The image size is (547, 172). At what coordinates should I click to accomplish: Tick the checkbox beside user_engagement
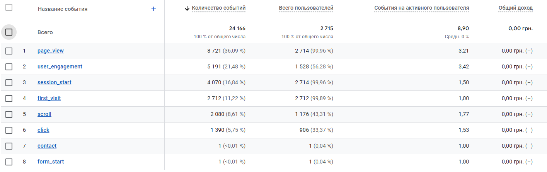pyautogui.click(x=9, y=66)
